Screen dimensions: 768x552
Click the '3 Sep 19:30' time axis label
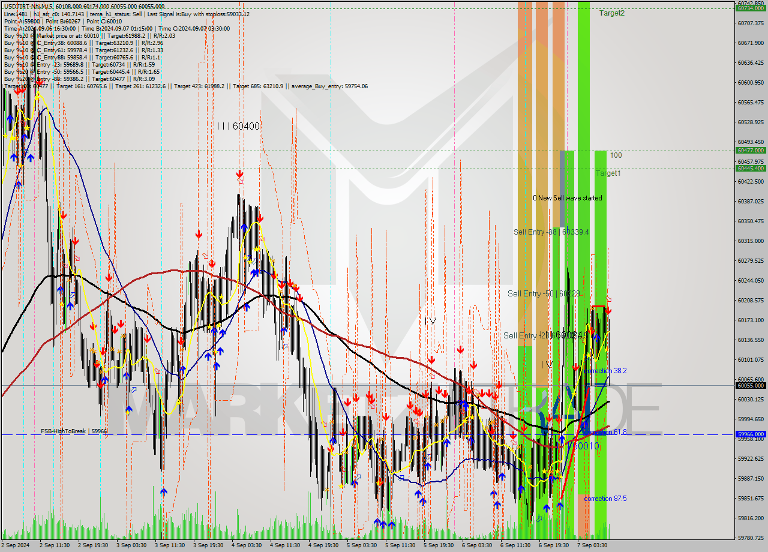pos(208,545)
